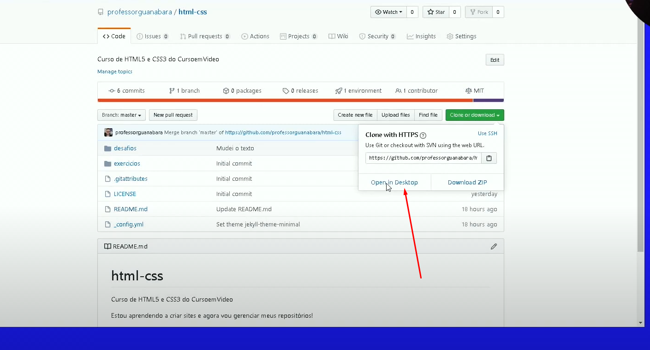Click the _config.yml file icon
Viewport: 650px width, 350px height.
click(x=107, y=225)
